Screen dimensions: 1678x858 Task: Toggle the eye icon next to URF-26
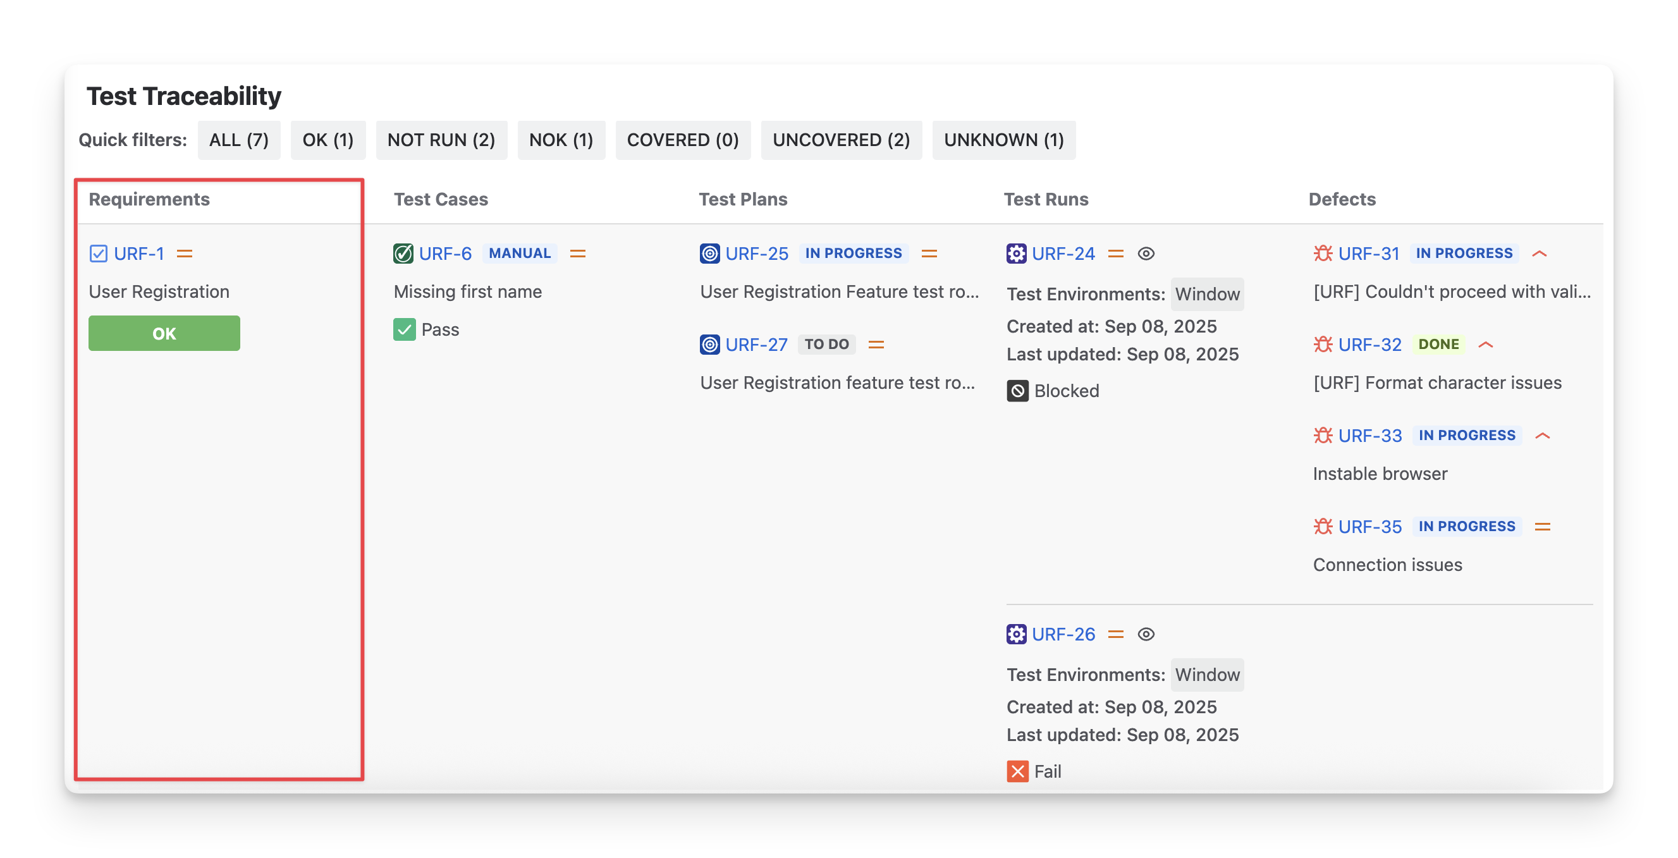pos(1146,634)
